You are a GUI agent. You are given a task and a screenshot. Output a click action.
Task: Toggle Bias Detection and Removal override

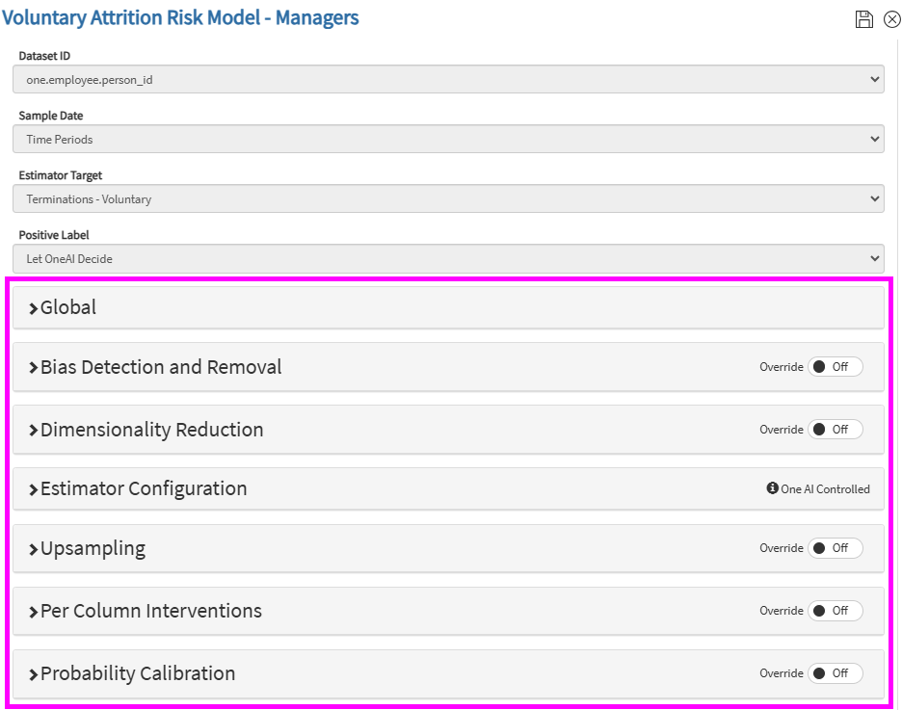[x=835, y=367]
